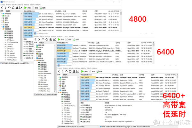
Task: Click the graph icon in the back window toolbar
Action: coord(21,8)
